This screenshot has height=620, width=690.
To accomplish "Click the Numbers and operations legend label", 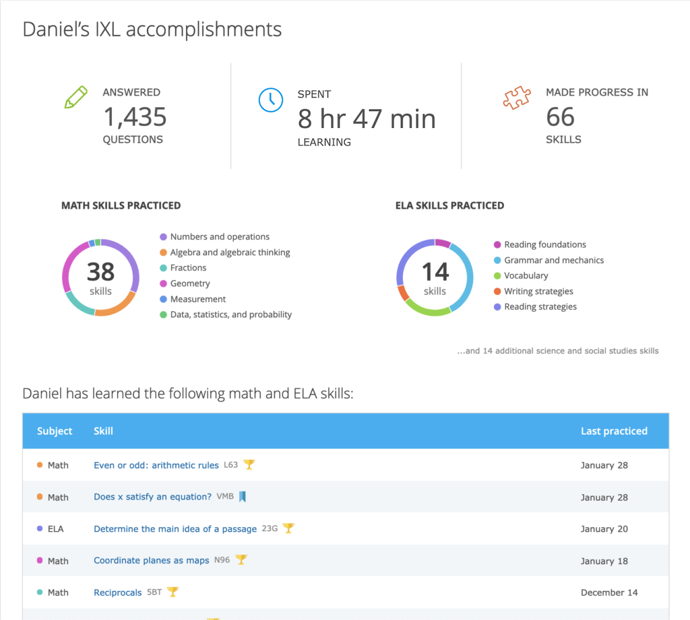I will [x=220, y=236].
